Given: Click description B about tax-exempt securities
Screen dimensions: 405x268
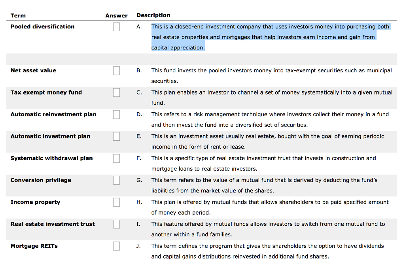Looking at the screenshot, I should coord(271,75).
